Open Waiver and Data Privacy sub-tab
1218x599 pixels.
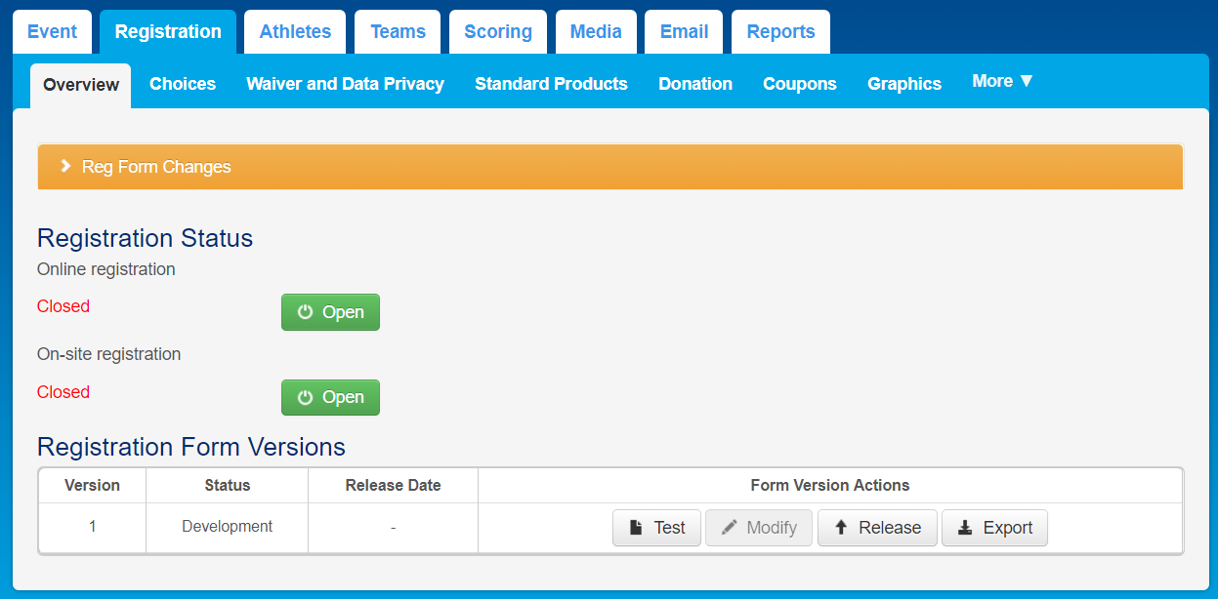pyautogui.click(x=345, y=84)
